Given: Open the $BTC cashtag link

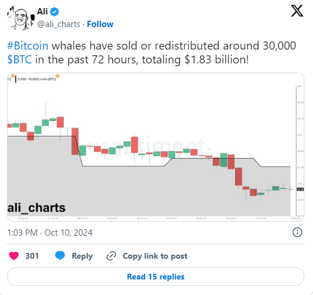Looking at the screenshot, I should click(x=20, y=60).
